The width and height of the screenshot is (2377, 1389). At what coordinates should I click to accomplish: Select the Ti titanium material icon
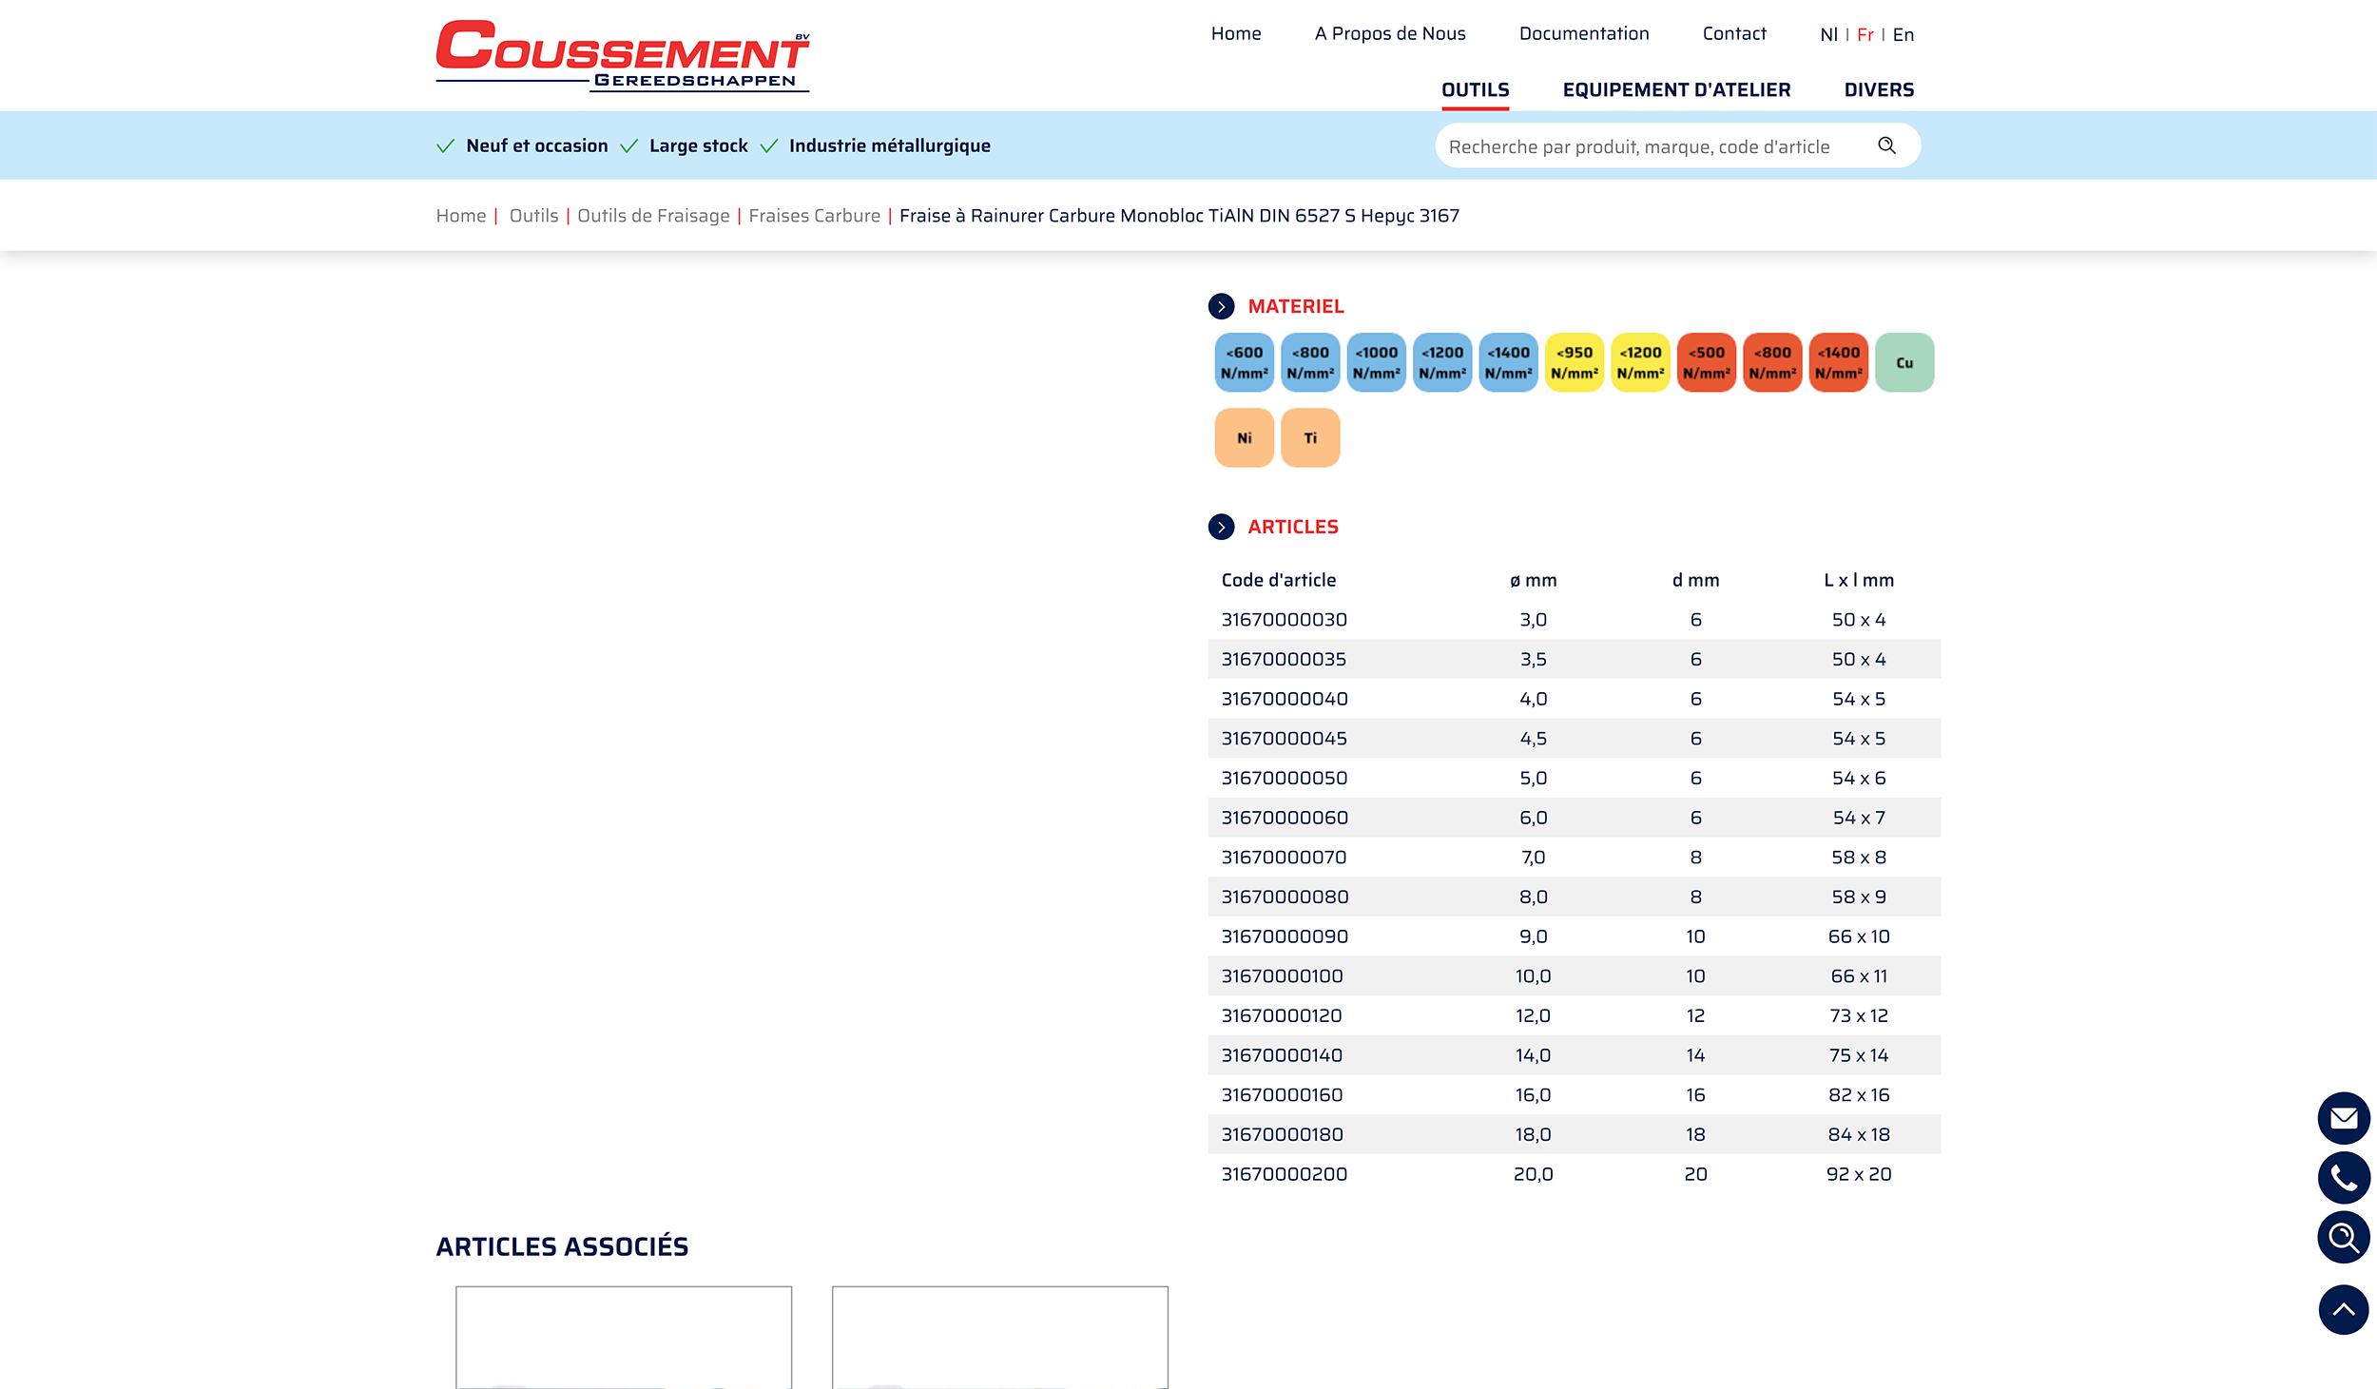point(1309,438)
